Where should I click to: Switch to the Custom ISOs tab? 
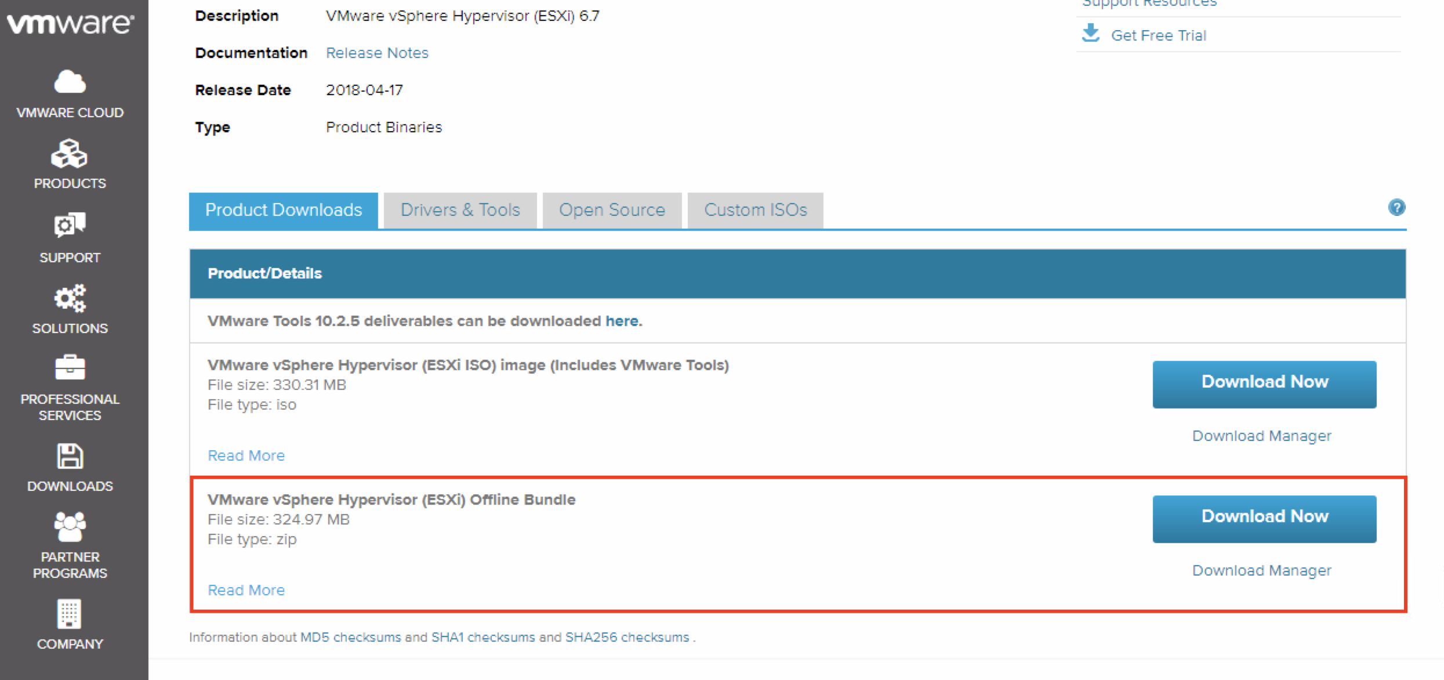756,210
